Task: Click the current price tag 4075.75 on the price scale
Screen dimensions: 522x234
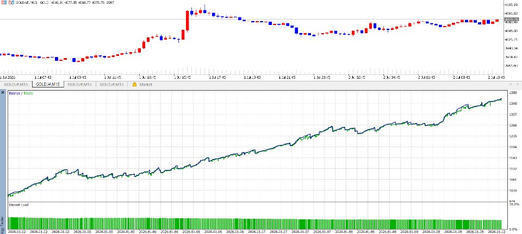Action: [511, 20]
